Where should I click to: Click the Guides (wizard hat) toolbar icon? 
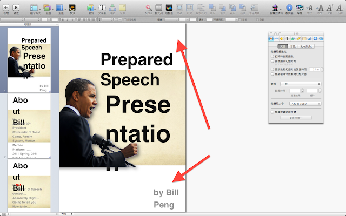(72, 8)
